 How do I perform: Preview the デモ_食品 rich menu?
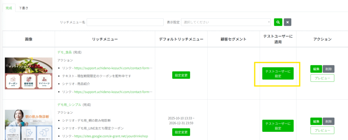322,78
